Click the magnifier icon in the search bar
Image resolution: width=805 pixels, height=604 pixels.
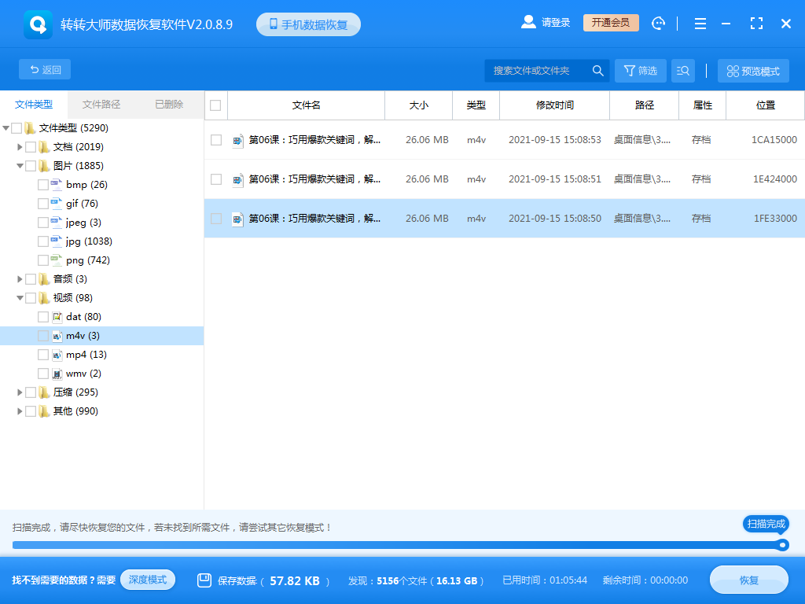(598, 70)
